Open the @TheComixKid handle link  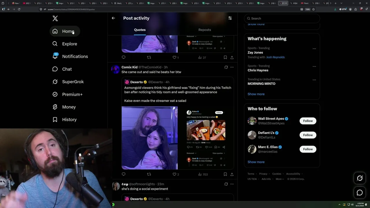tap(150, 67)
